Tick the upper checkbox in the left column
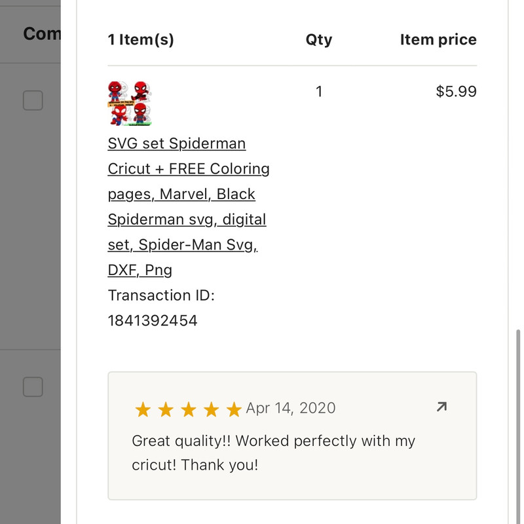Viewport: 524px width, 524px height. tap(33, 100)
